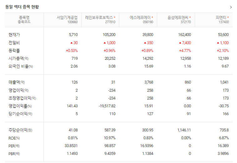The height and width of the screenshot is (163, 237).
Task: Open the same-sector stocks chevron arrow
Action: point(231,7)
